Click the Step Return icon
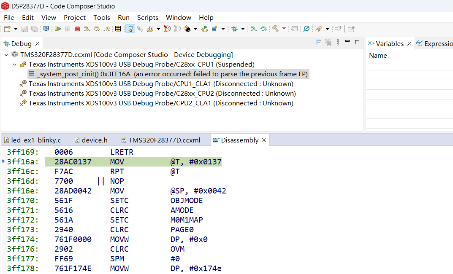Screen dimensions: 453x274 (x=107, y=29)
